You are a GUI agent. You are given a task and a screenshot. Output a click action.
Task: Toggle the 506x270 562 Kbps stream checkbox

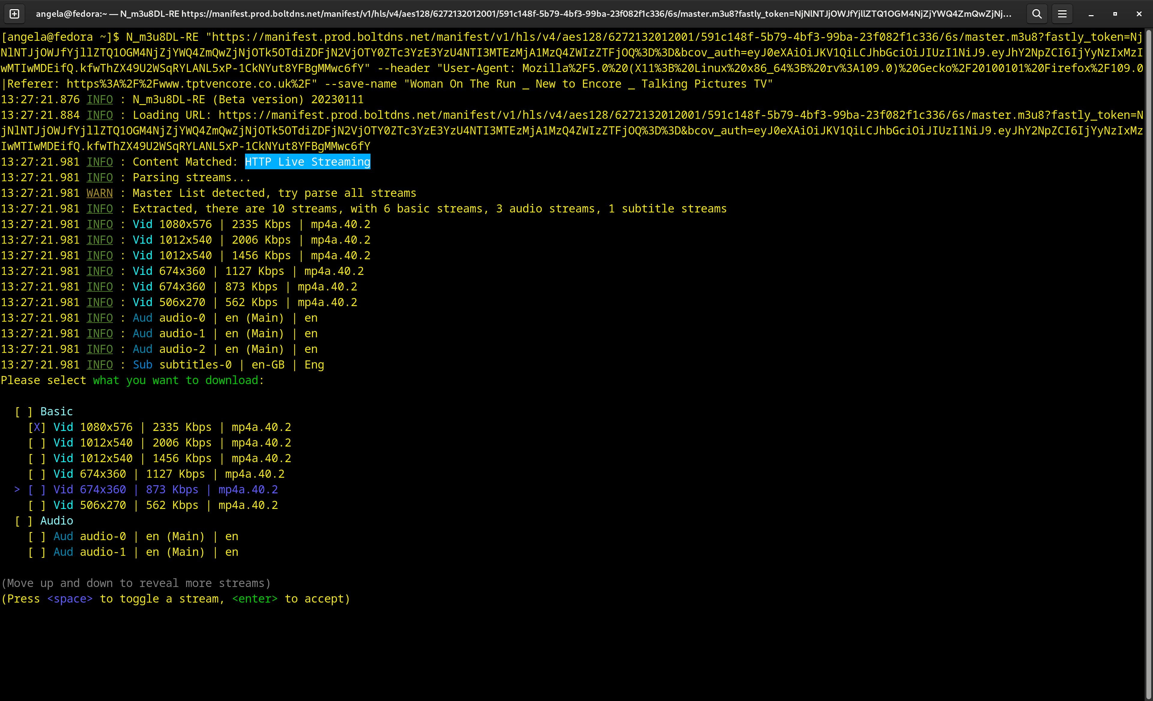[x=37, y=506]
